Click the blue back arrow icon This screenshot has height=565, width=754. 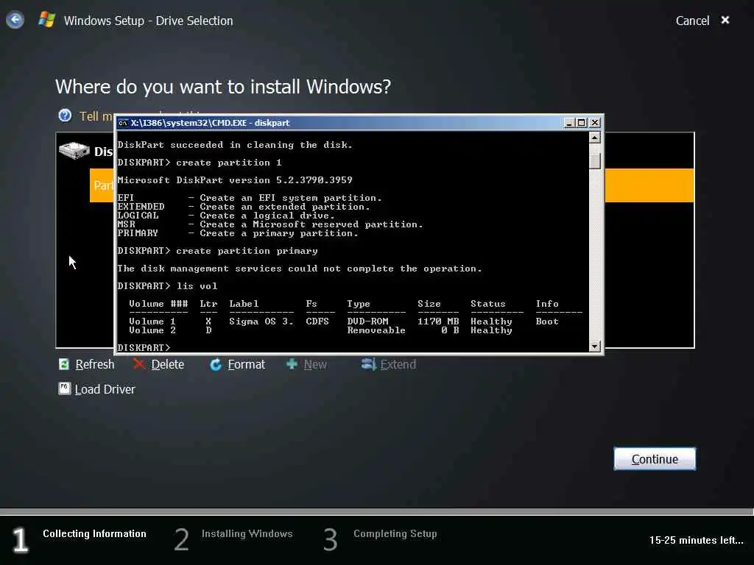(x=15, y=20)
